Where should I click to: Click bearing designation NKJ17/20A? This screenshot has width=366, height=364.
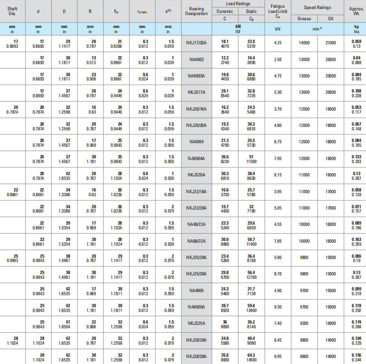point(196,43)
